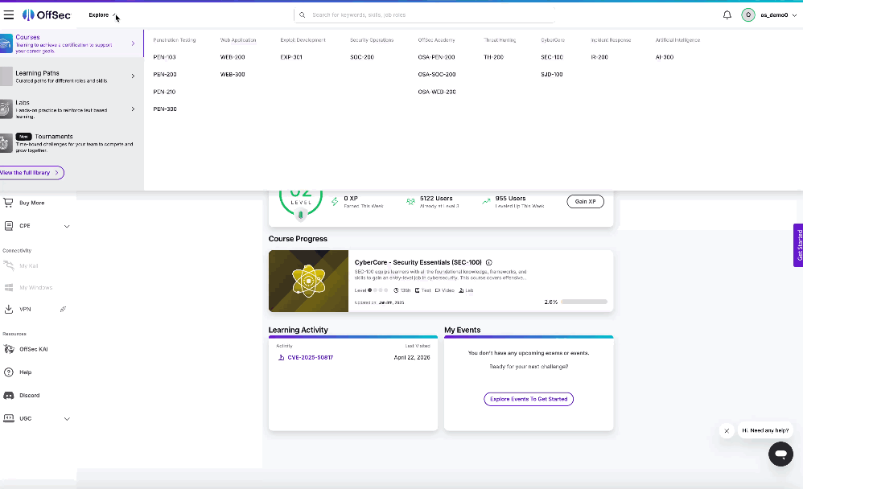Viewport: 869px width, 489px height.
Task: Open the OSA-SOC-200 course link
Action: 437,74
